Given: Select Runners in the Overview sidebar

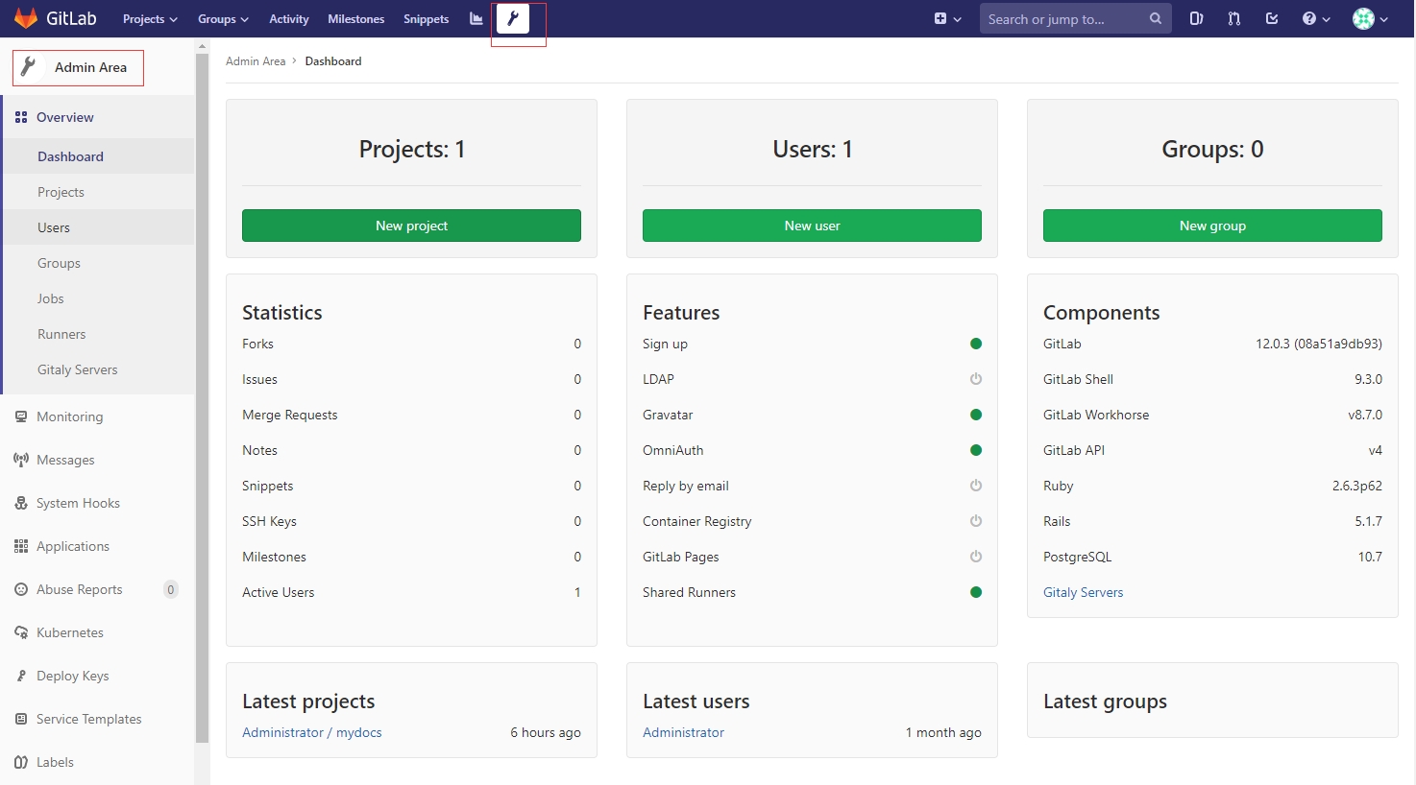Looking at the screenshot, I should tap(61, 334).
